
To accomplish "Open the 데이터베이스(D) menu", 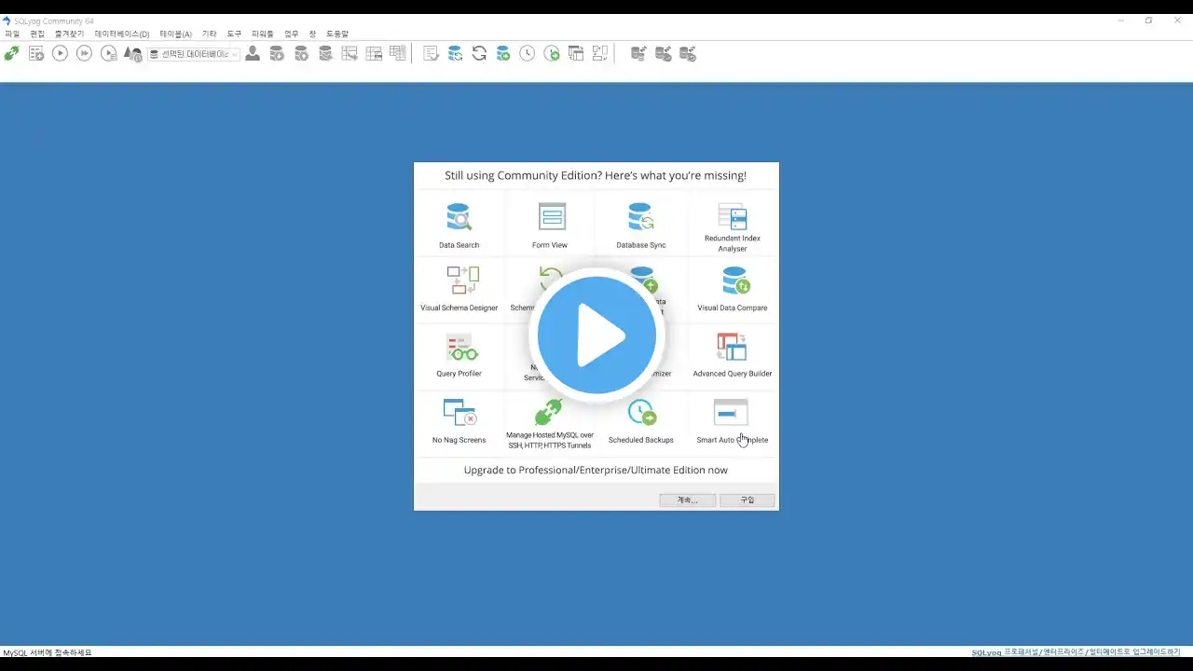I will pyautogui.click(x=122, y=34).
